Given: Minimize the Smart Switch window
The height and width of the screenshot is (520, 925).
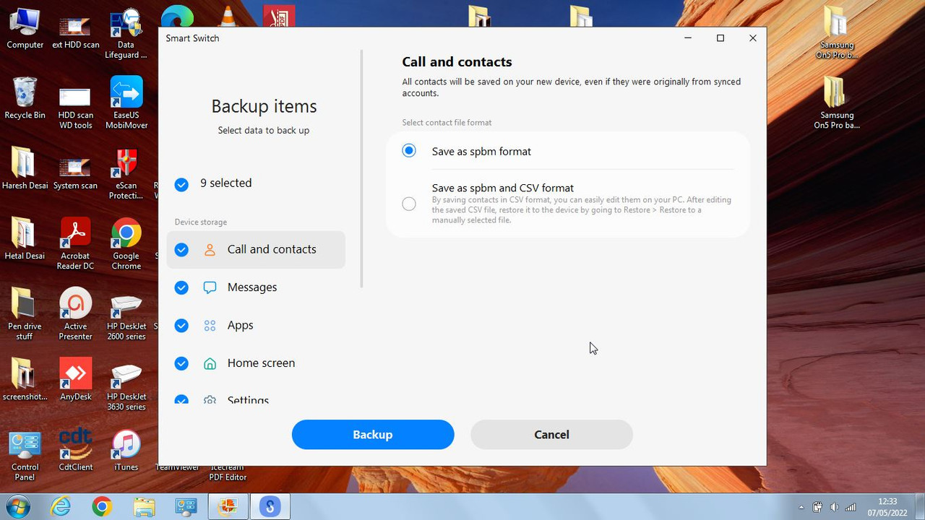Looking at the screenshot, I should (x=688, y=38).
